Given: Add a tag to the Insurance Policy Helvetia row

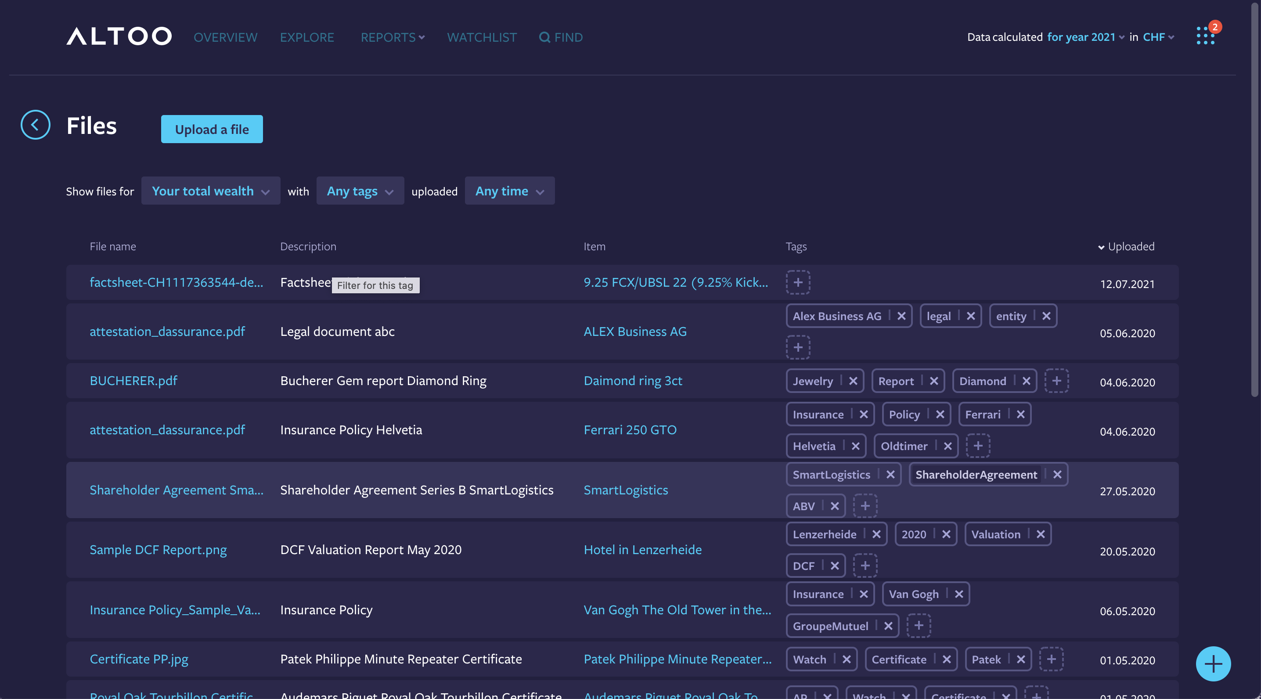Looking at the screenshot, I should pos(977,446).
